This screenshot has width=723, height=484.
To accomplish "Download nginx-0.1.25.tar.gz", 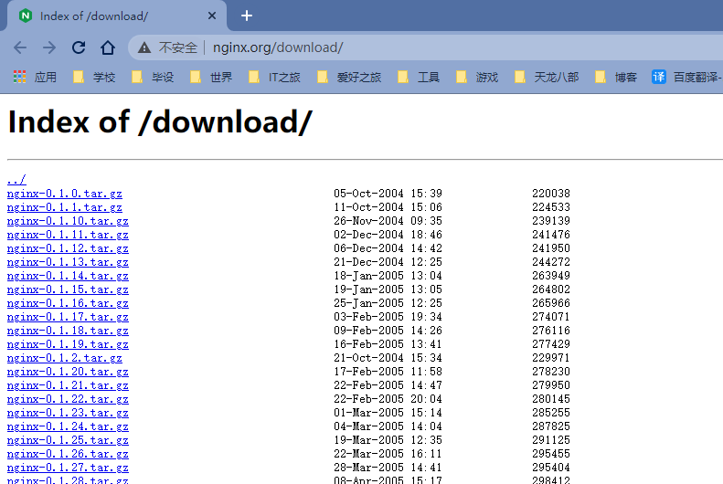I will click(68, 440).
